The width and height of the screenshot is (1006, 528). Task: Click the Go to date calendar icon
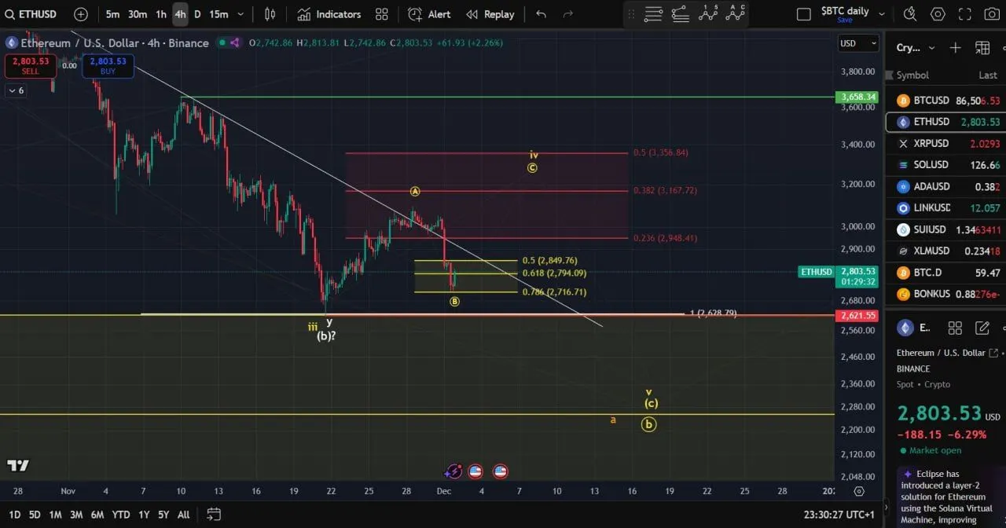[214, 515]
